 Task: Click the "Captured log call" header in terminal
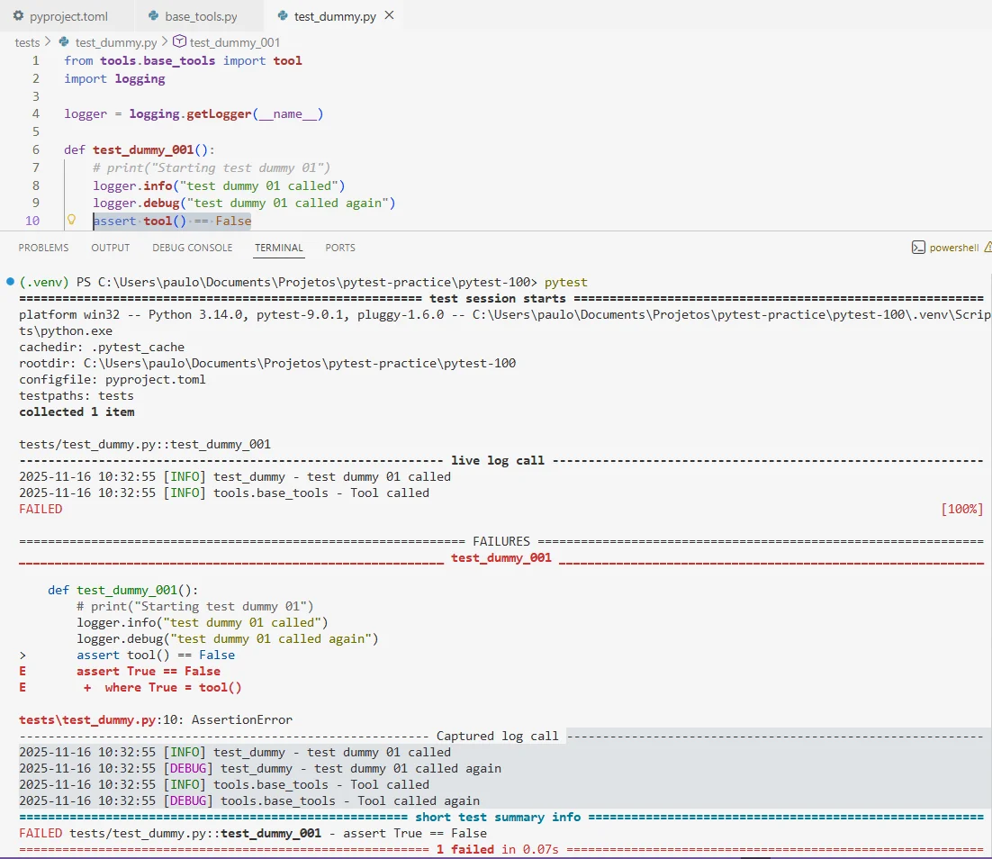pos(497,737)
